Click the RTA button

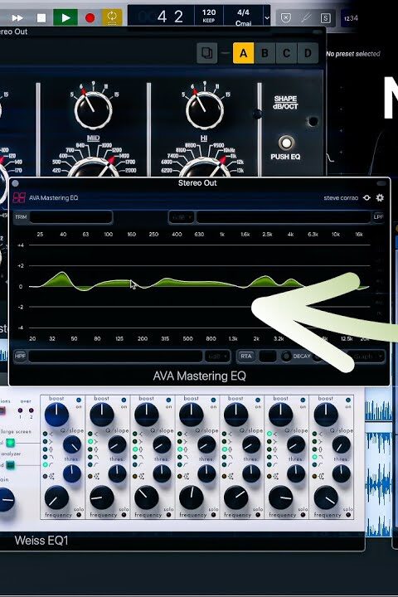tap(246, 356)
